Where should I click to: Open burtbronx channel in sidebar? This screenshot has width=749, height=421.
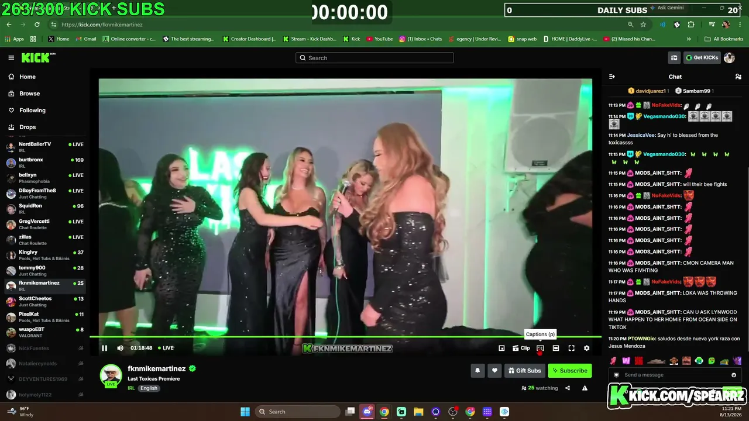[x=44, y=163]
